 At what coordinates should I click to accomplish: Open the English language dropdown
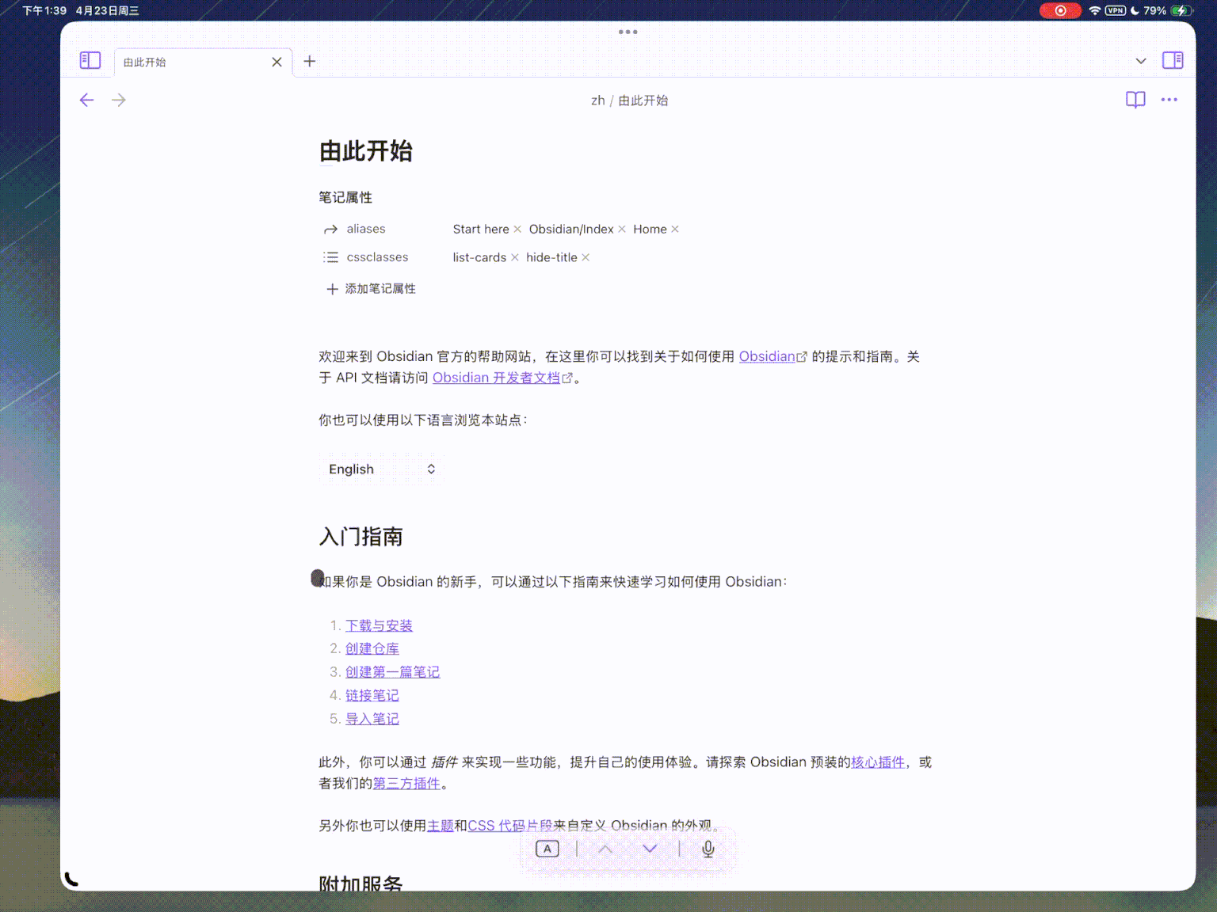tap(382, 469)
